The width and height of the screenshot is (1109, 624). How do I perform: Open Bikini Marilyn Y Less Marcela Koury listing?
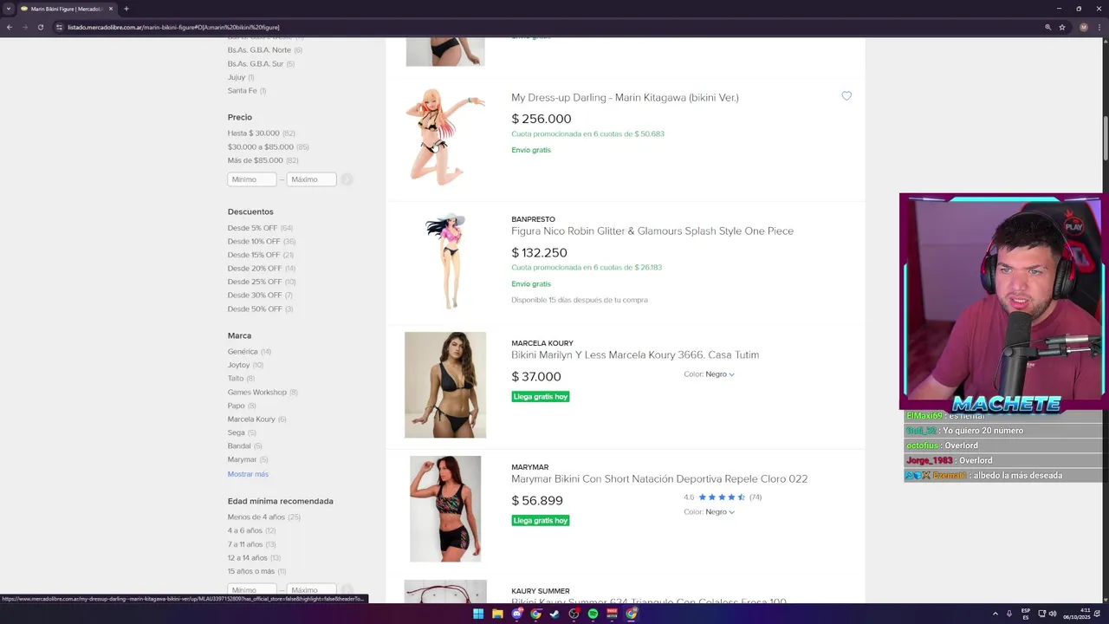[635, 355]
